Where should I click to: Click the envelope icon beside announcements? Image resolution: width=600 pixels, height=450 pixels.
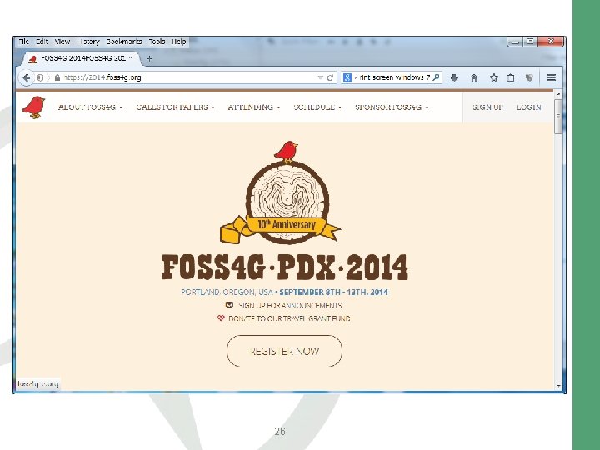pyautogui.click(x=229, y=305)
